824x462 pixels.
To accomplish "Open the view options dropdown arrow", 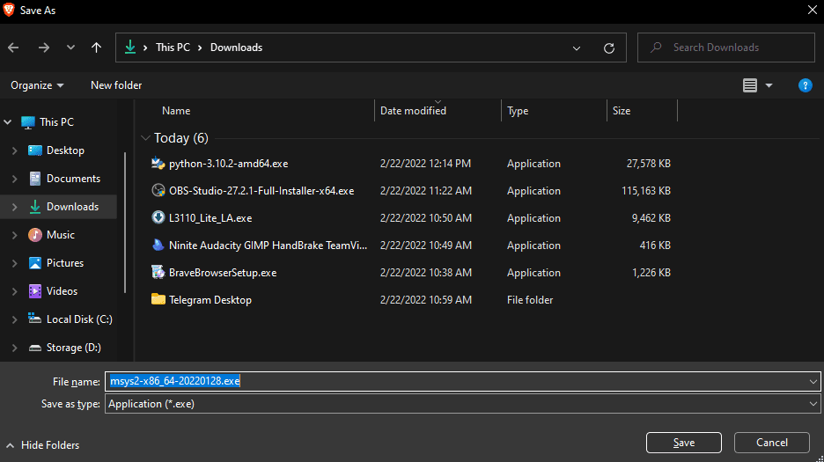I will click(x=769, y=85).
